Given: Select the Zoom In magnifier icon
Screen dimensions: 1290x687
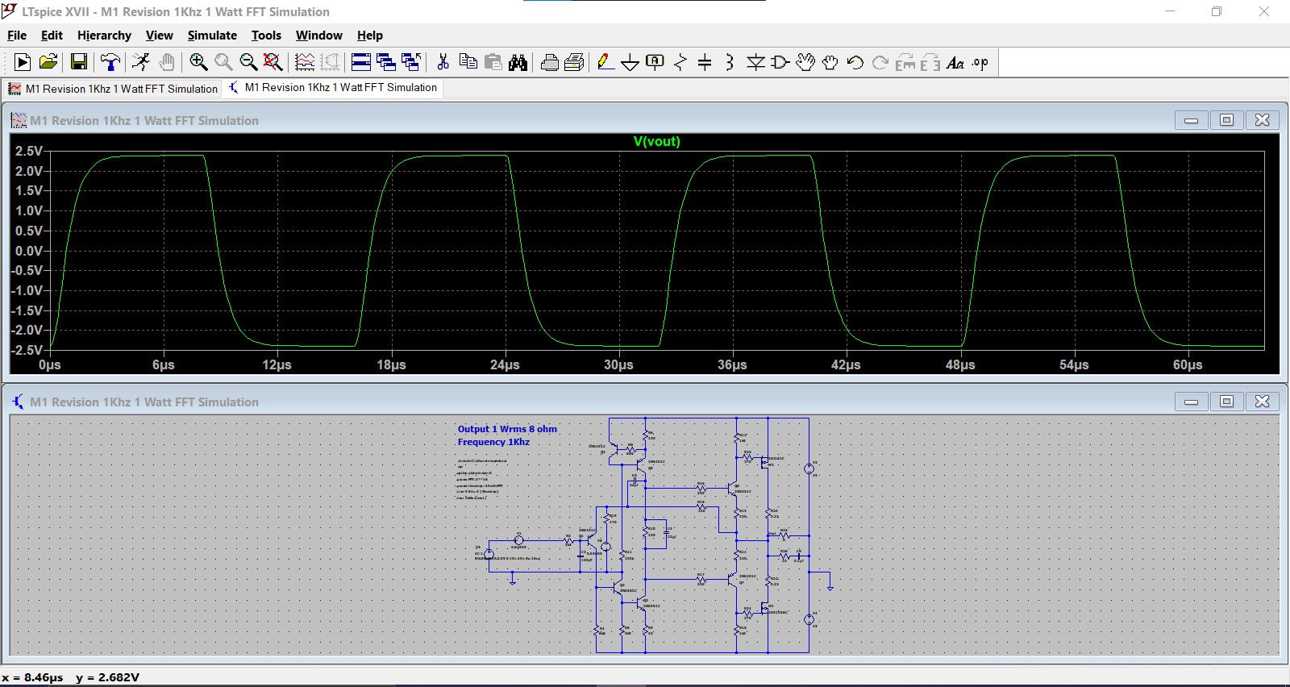Looking at the screenshot, I should tap(198, 62).
